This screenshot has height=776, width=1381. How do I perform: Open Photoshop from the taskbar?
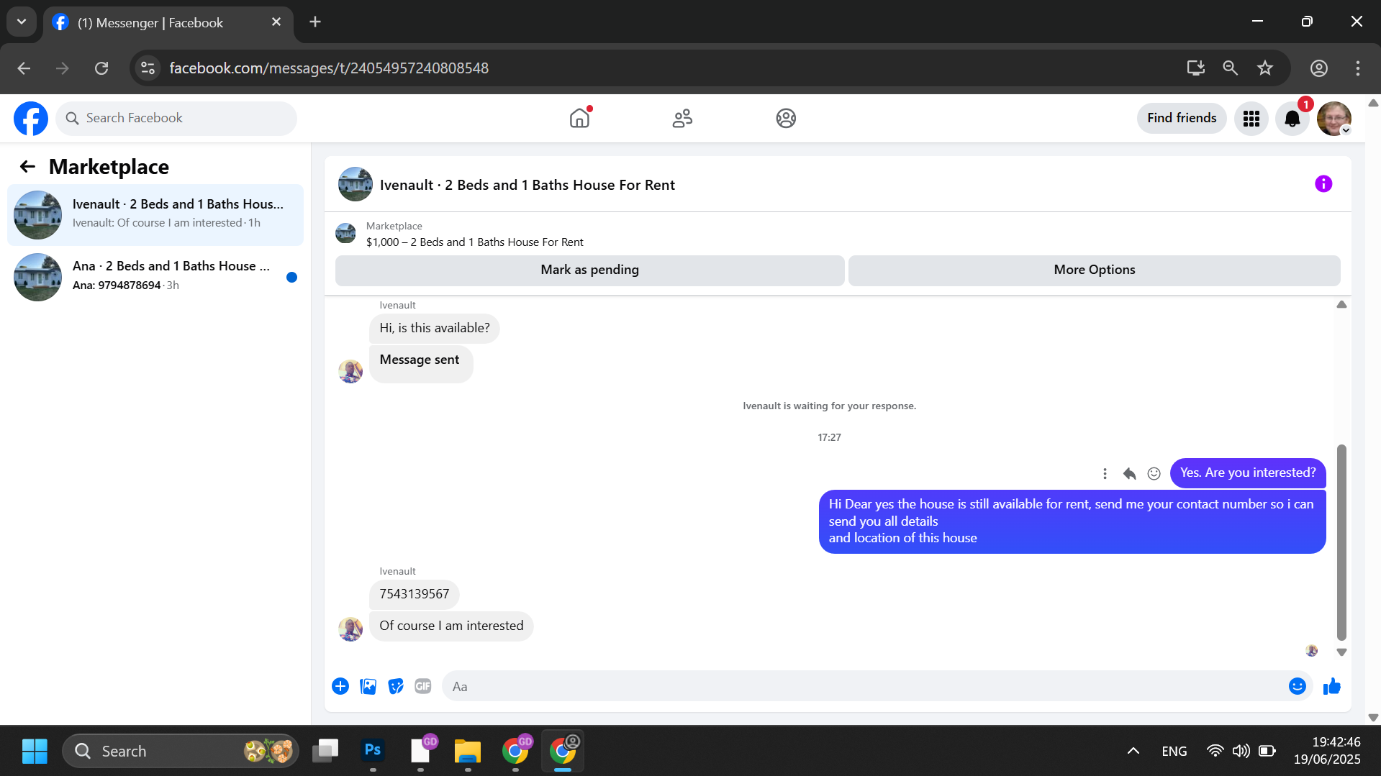[x=373, y=751]
